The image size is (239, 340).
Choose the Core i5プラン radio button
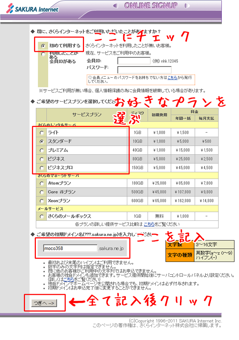point(41,192)
